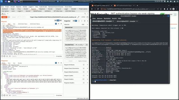Viewport: 179px width, 100px height.
Task: Open Repeater settings gear next to Send
Action: (9, 17)
